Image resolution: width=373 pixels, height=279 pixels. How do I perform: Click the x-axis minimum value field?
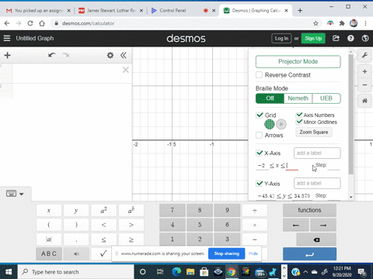[x=262, y=166]
